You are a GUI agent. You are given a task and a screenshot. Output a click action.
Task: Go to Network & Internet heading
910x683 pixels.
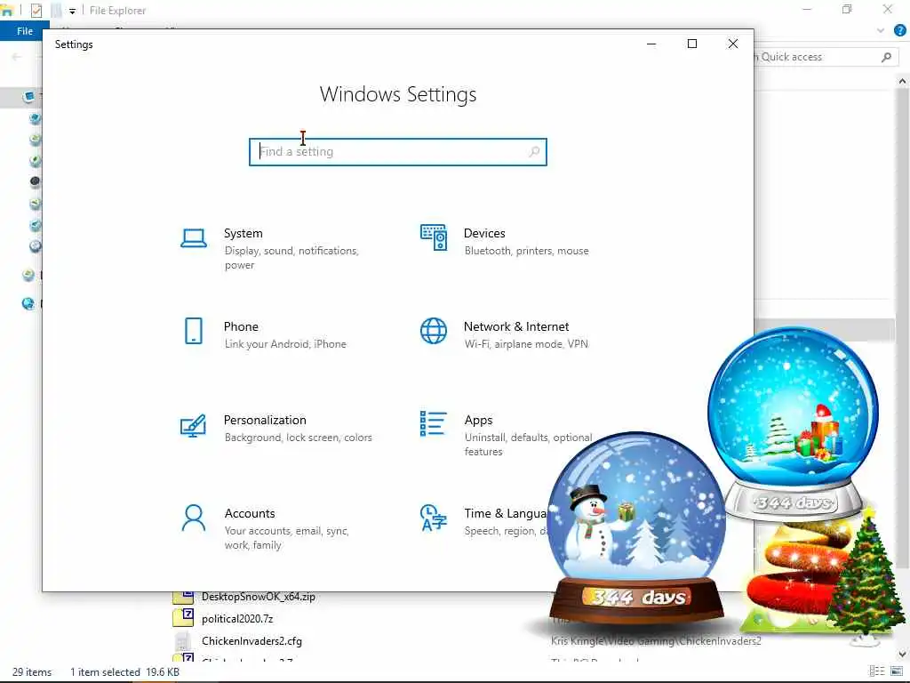pyautogui.click(x=516, y=326)
